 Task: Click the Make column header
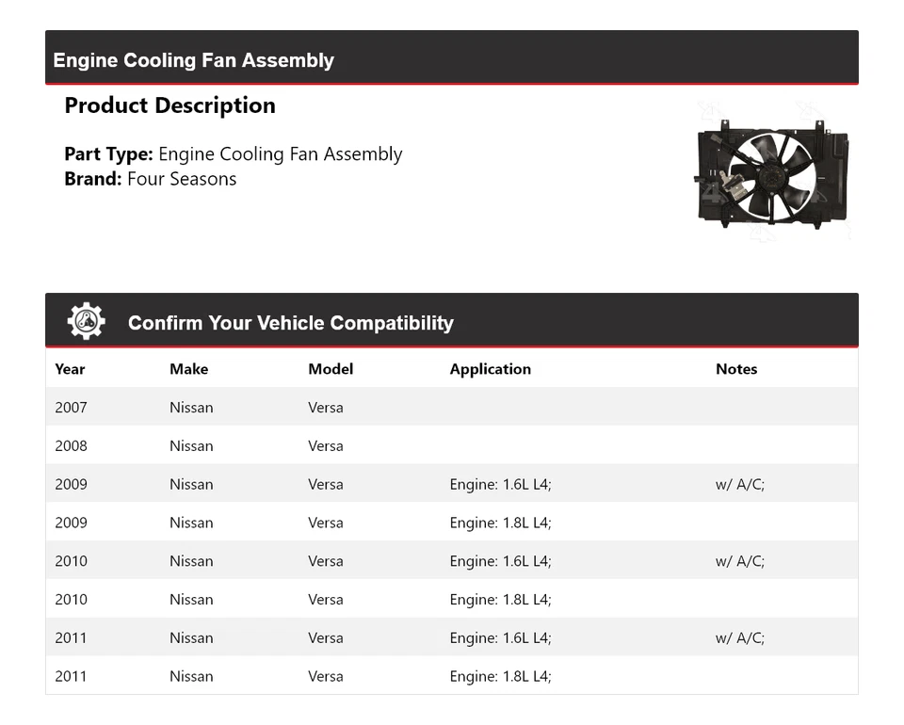click(x=188, y=369)
